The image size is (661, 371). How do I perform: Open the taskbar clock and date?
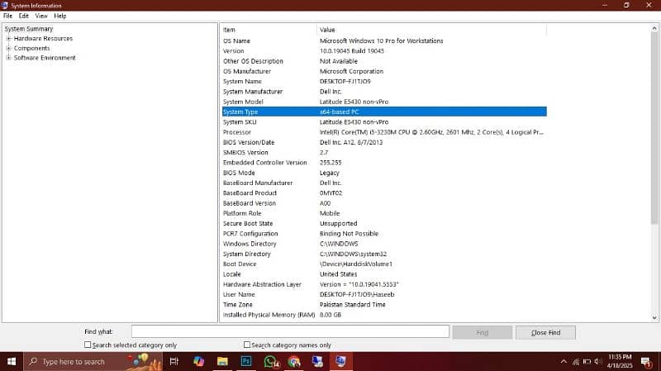[620, 361]
